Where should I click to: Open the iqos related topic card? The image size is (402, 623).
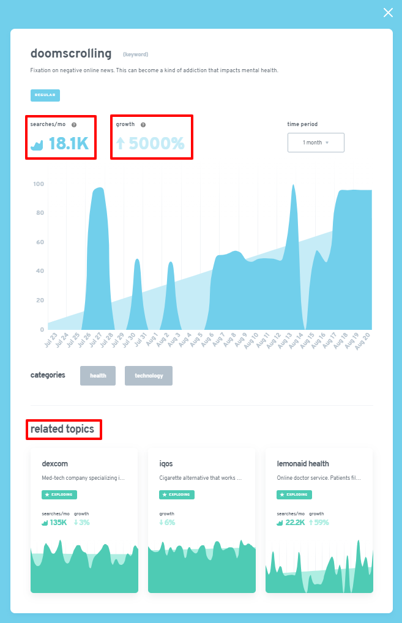click(202, 520)
